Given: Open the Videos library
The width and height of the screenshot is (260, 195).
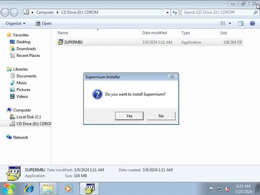Looking at the screenshot, I should [22, 96].
